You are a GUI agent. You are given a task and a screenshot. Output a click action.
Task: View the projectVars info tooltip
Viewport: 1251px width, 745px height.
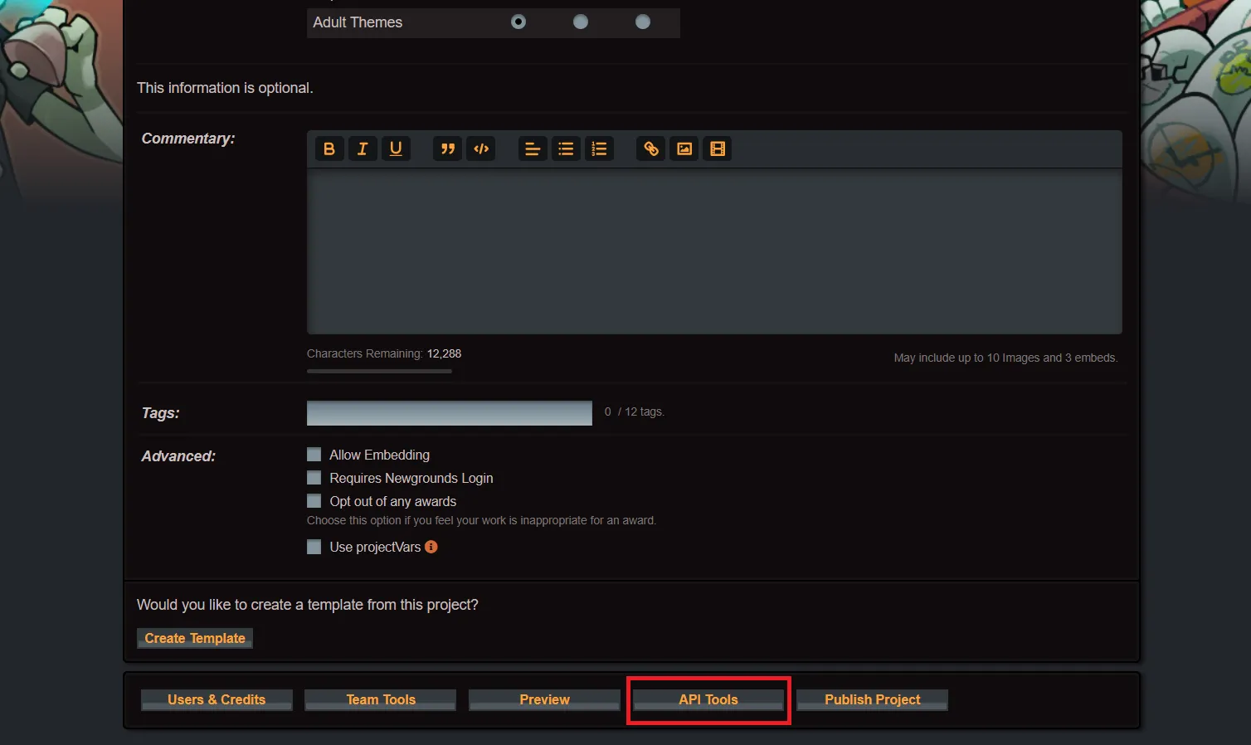(x=431, y=547)
